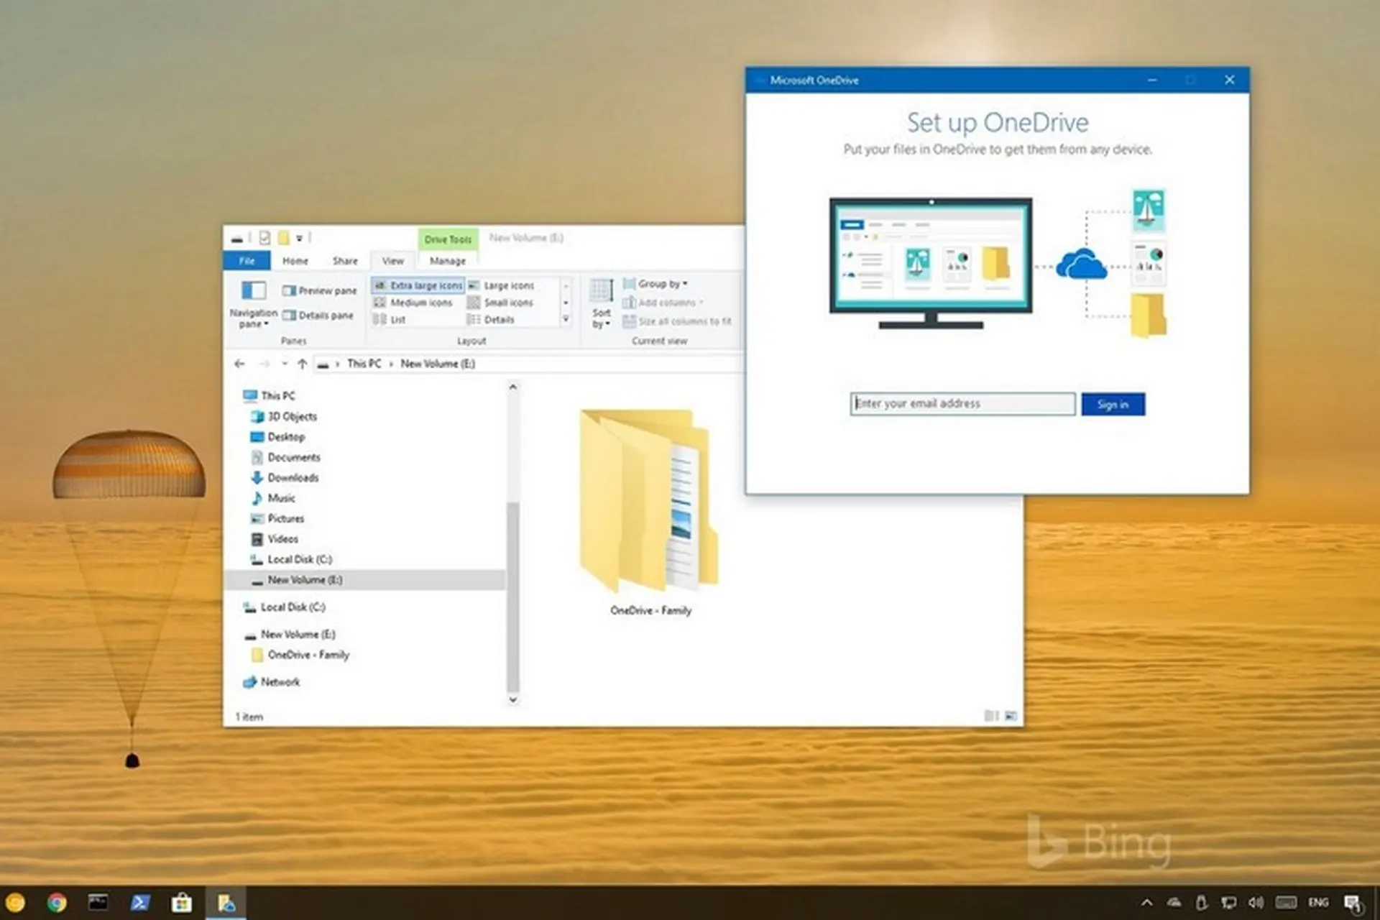1380x920 pixels.
Task: Open the Group by dropdown
Action: pos(655,284)
